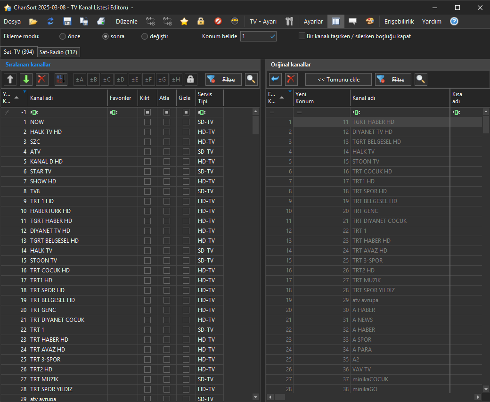This screenshot has width=490, height=402.
Task: Open the Dosya menu
Action: point(12,21)
